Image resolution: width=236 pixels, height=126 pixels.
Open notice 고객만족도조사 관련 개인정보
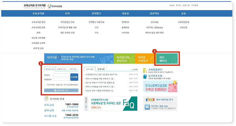(101, 75)
